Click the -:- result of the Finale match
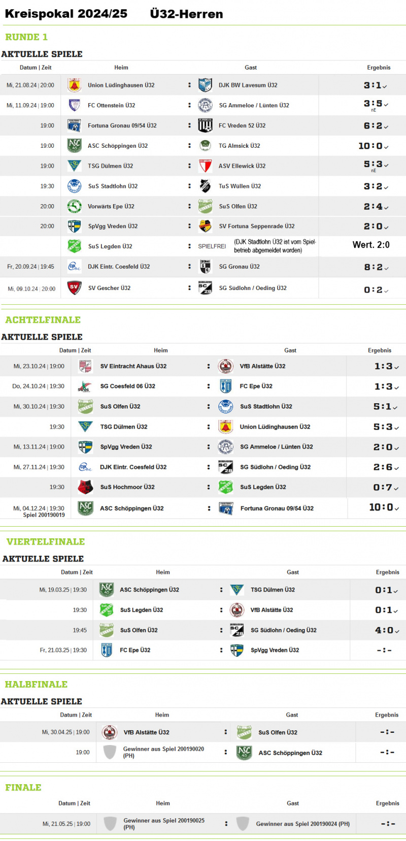The height and width of the screenshot is (841, 406). (x=388, y=824)
